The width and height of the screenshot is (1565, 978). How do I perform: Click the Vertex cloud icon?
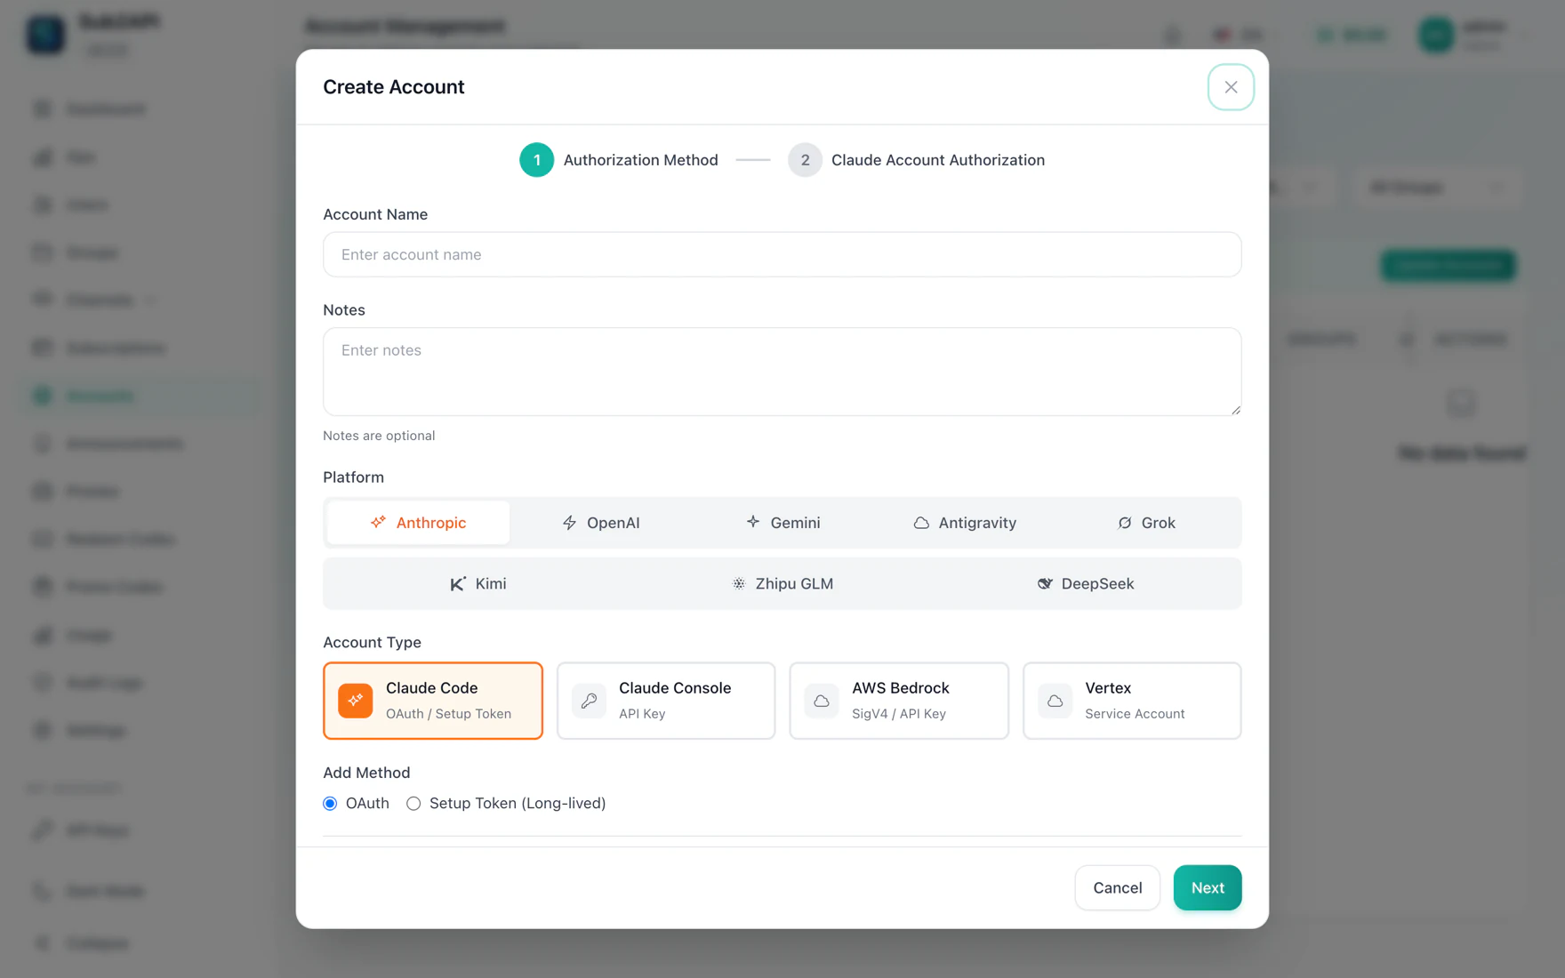pos(1055,701)
